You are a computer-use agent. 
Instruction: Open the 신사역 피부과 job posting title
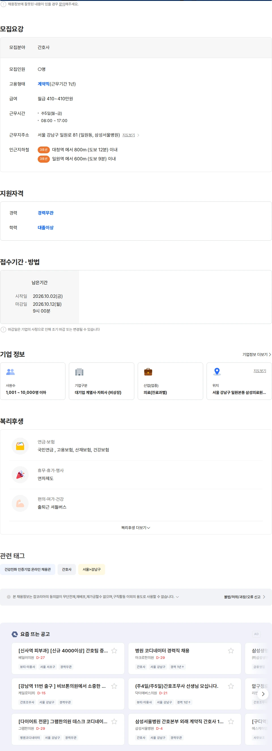click(x=63, y=651)
